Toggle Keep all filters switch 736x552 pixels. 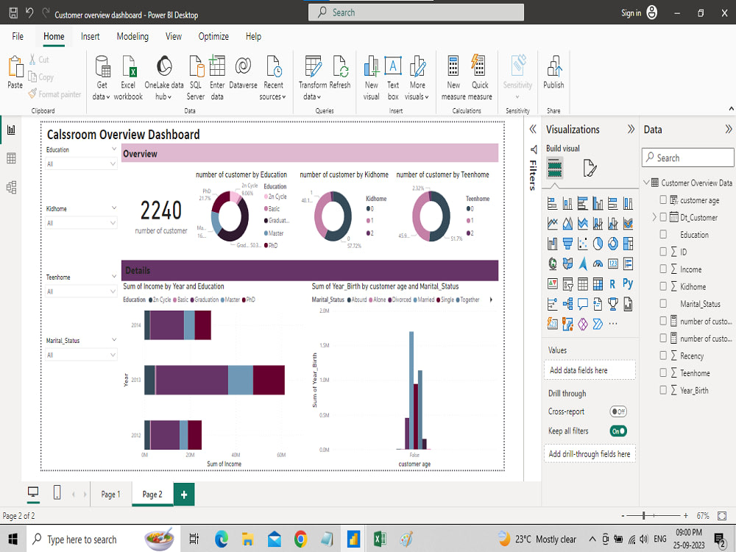tap(618, 431)
